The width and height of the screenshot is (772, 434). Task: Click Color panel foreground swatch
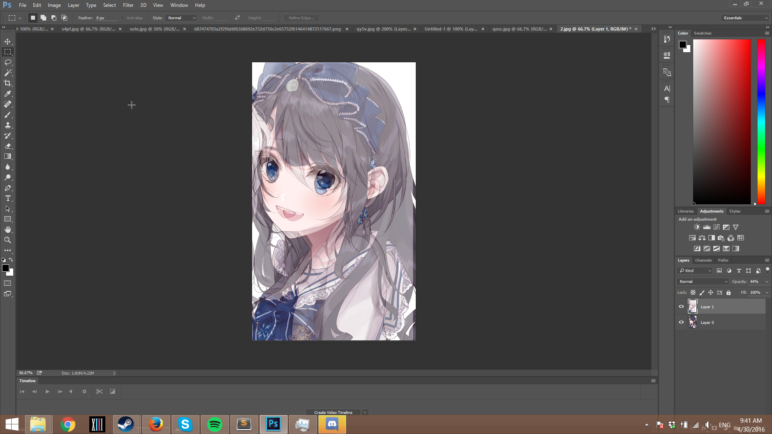(x=683, y=45)
